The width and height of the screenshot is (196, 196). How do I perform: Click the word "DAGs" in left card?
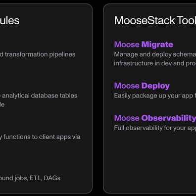(x=52, y=178)
